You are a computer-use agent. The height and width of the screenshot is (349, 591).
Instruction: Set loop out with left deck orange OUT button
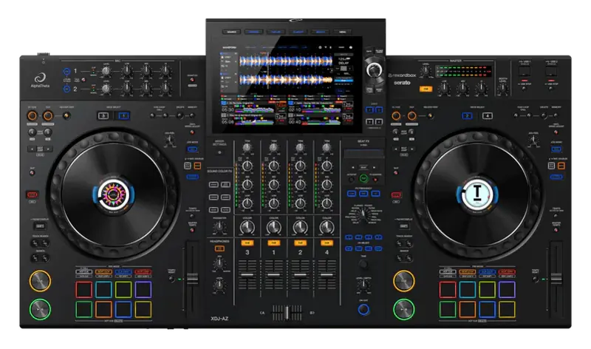[48, 116]
